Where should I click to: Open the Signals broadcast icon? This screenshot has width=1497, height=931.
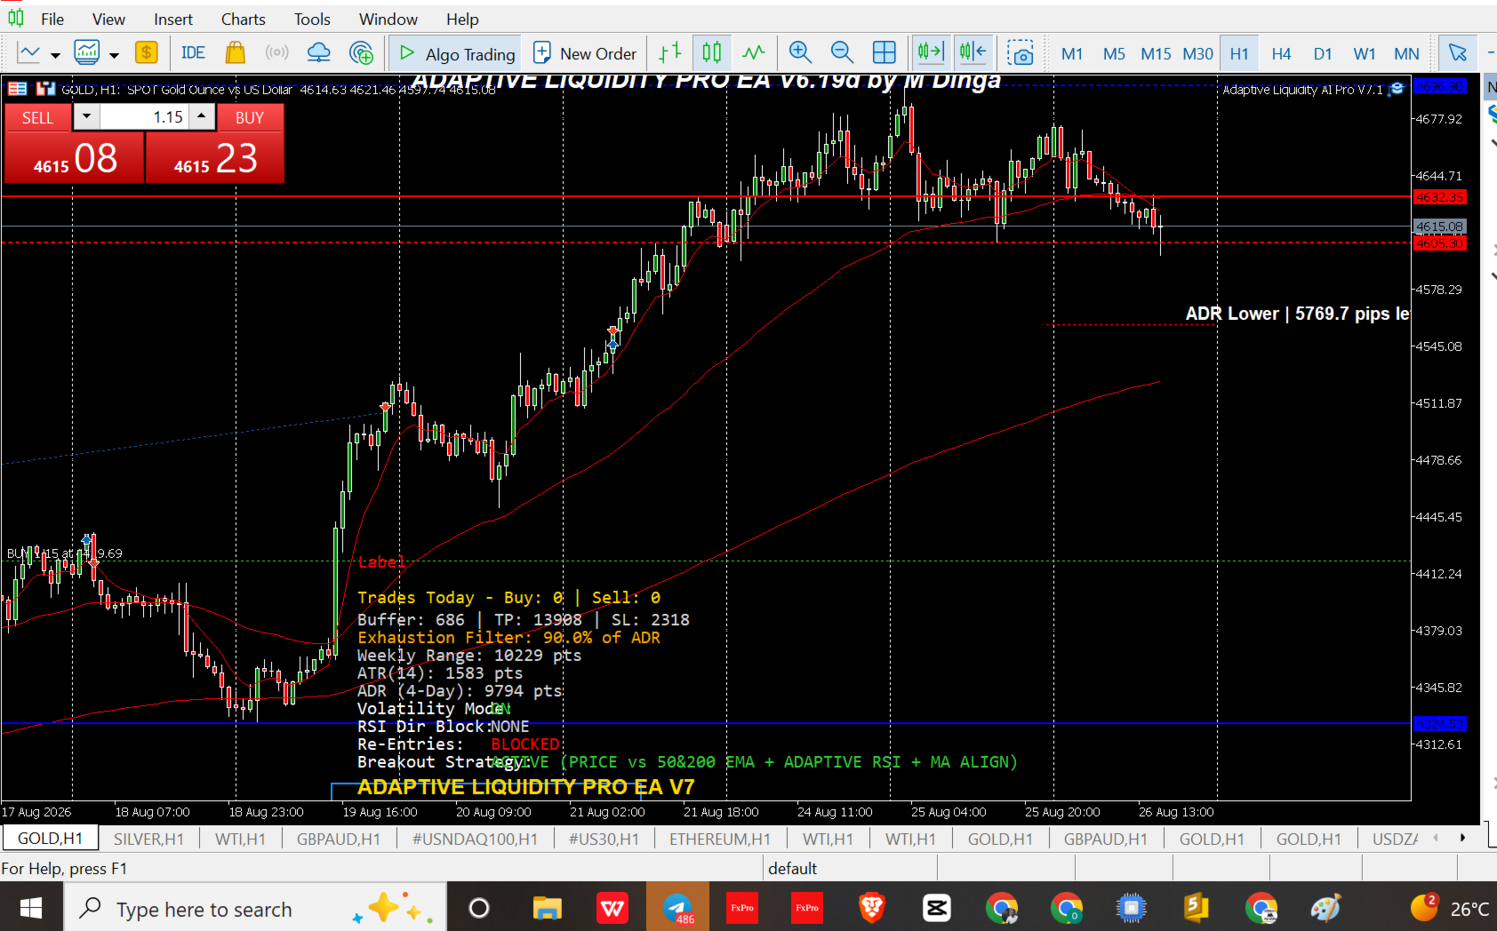click(x=277, y=53)
